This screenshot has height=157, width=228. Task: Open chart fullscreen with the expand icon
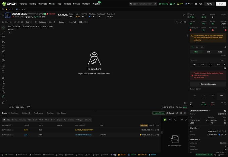pyautogui.click(x=181, y=22)
